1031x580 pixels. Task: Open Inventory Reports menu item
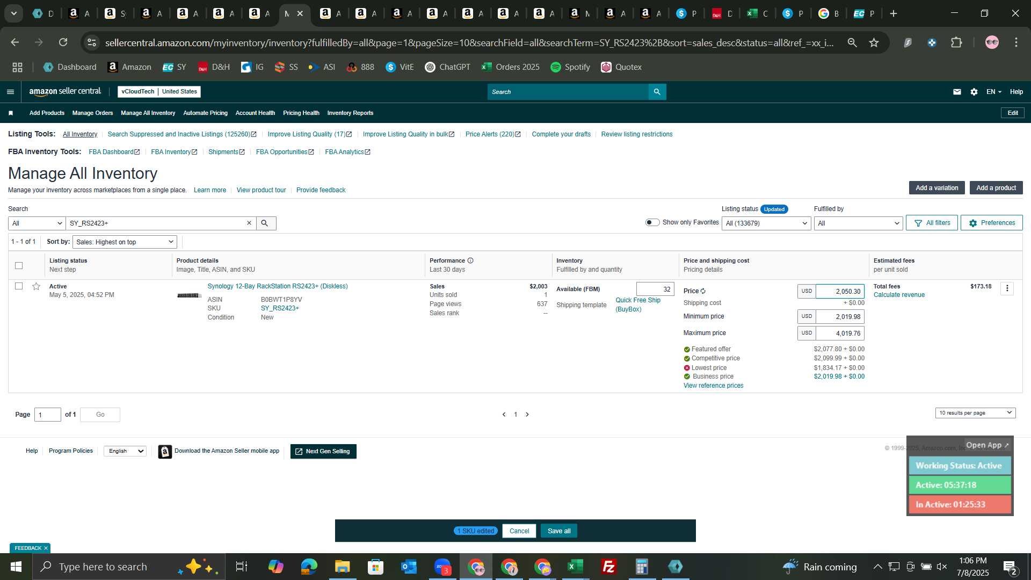click(350, 113)
